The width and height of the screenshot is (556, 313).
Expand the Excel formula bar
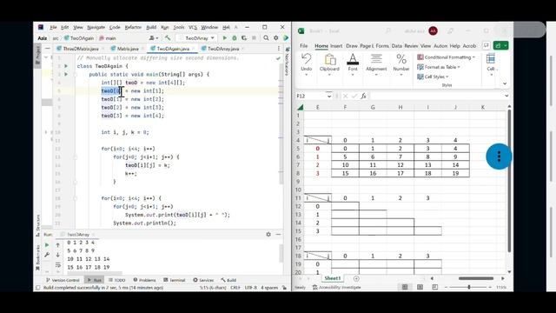506,96
